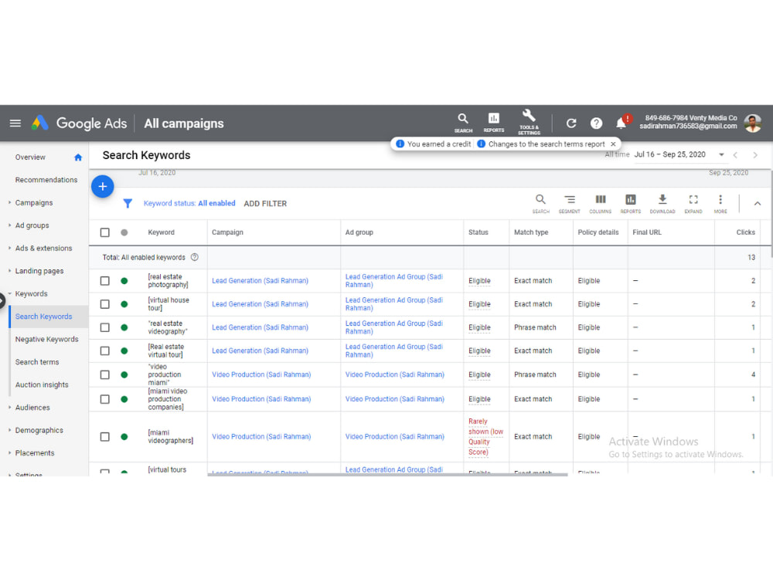The height and width of the screenshot is (579, 773).
Task: Edit the Keyword status: All enabled filter
Action: [189, 203]
